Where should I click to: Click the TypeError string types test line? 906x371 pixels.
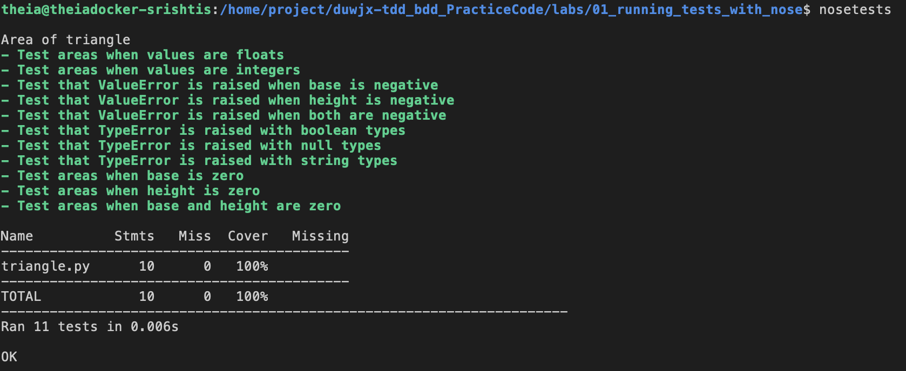[x=199, y=161]
